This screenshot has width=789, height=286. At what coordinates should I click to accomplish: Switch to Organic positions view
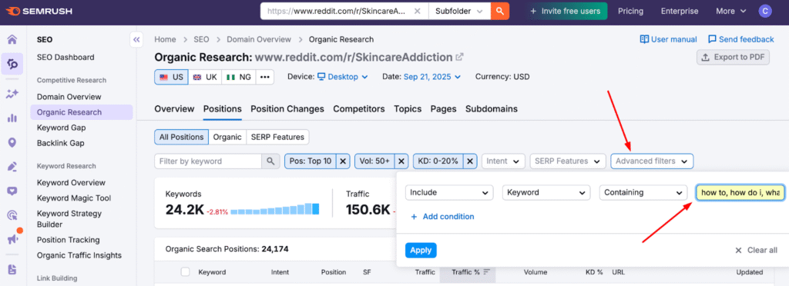[227, 137]
